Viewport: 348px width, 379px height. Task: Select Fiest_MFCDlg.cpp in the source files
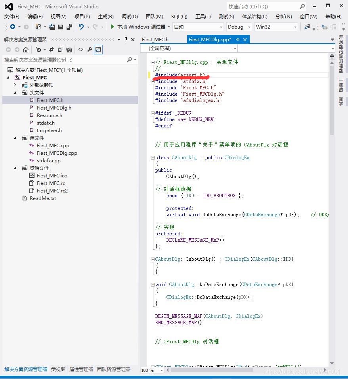(x=57, y=153)
